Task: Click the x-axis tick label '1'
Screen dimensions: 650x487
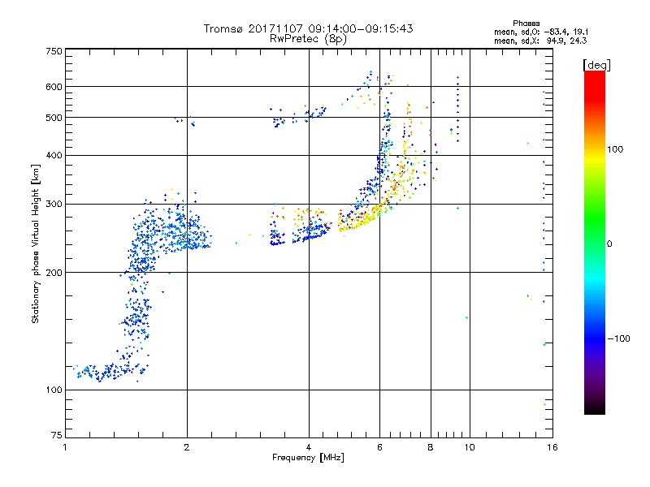Action: [x=66, y=447]
